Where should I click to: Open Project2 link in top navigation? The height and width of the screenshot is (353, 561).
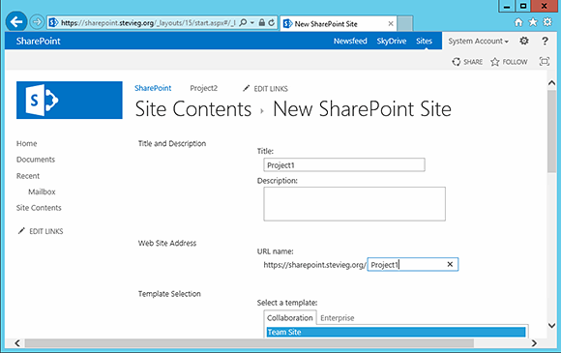tap(203, 88)
